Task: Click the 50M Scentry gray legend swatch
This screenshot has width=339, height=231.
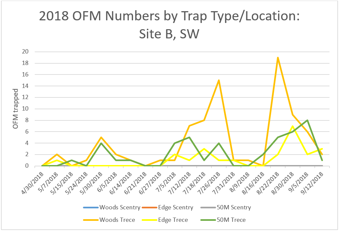Action: pos(208,208)
